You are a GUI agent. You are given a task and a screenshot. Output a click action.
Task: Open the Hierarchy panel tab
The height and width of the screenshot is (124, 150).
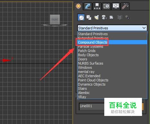97,6
